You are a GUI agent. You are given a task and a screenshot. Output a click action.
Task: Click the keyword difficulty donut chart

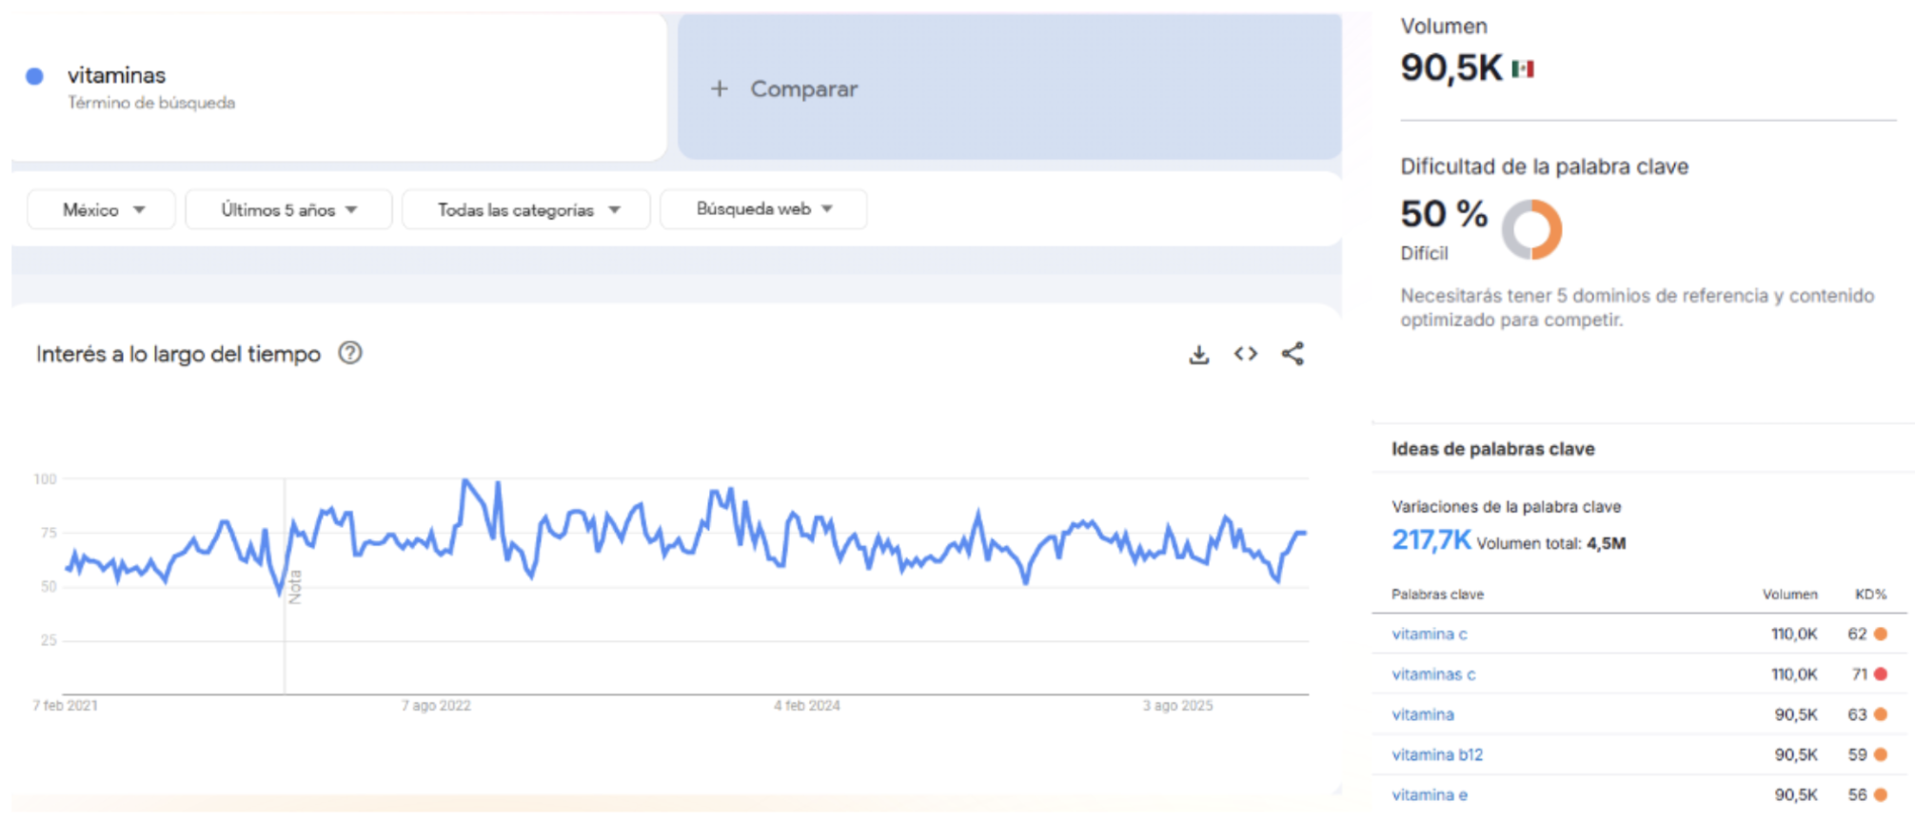point(1531,229)
